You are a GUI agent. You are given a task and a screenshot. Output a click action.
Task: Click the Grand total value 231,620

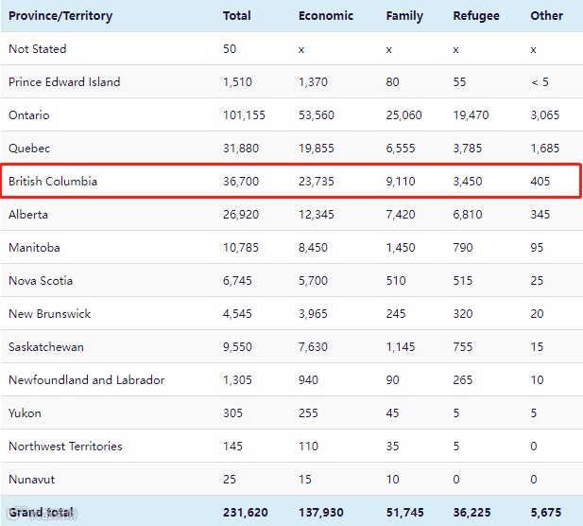pyautogui.click(x=246, y=512)
